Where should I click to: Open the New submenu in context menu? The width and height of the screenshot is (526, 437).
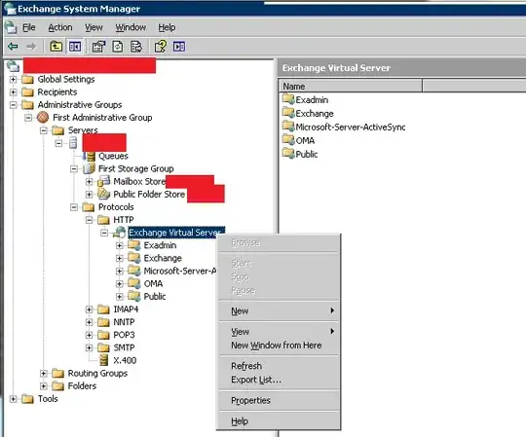279,310
